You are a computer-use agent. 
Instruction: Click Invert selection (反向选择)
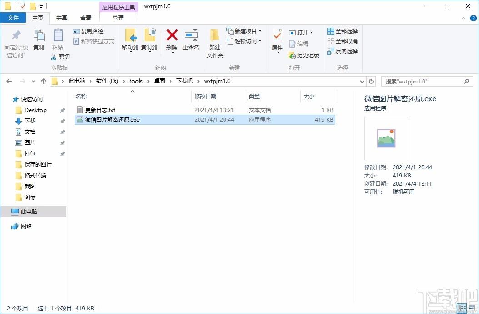pyautogui.click(x=343, y=51)
